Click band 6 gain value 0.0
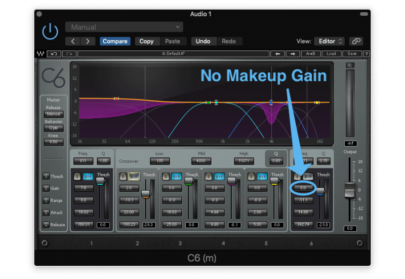 click(x=303, y=188)
